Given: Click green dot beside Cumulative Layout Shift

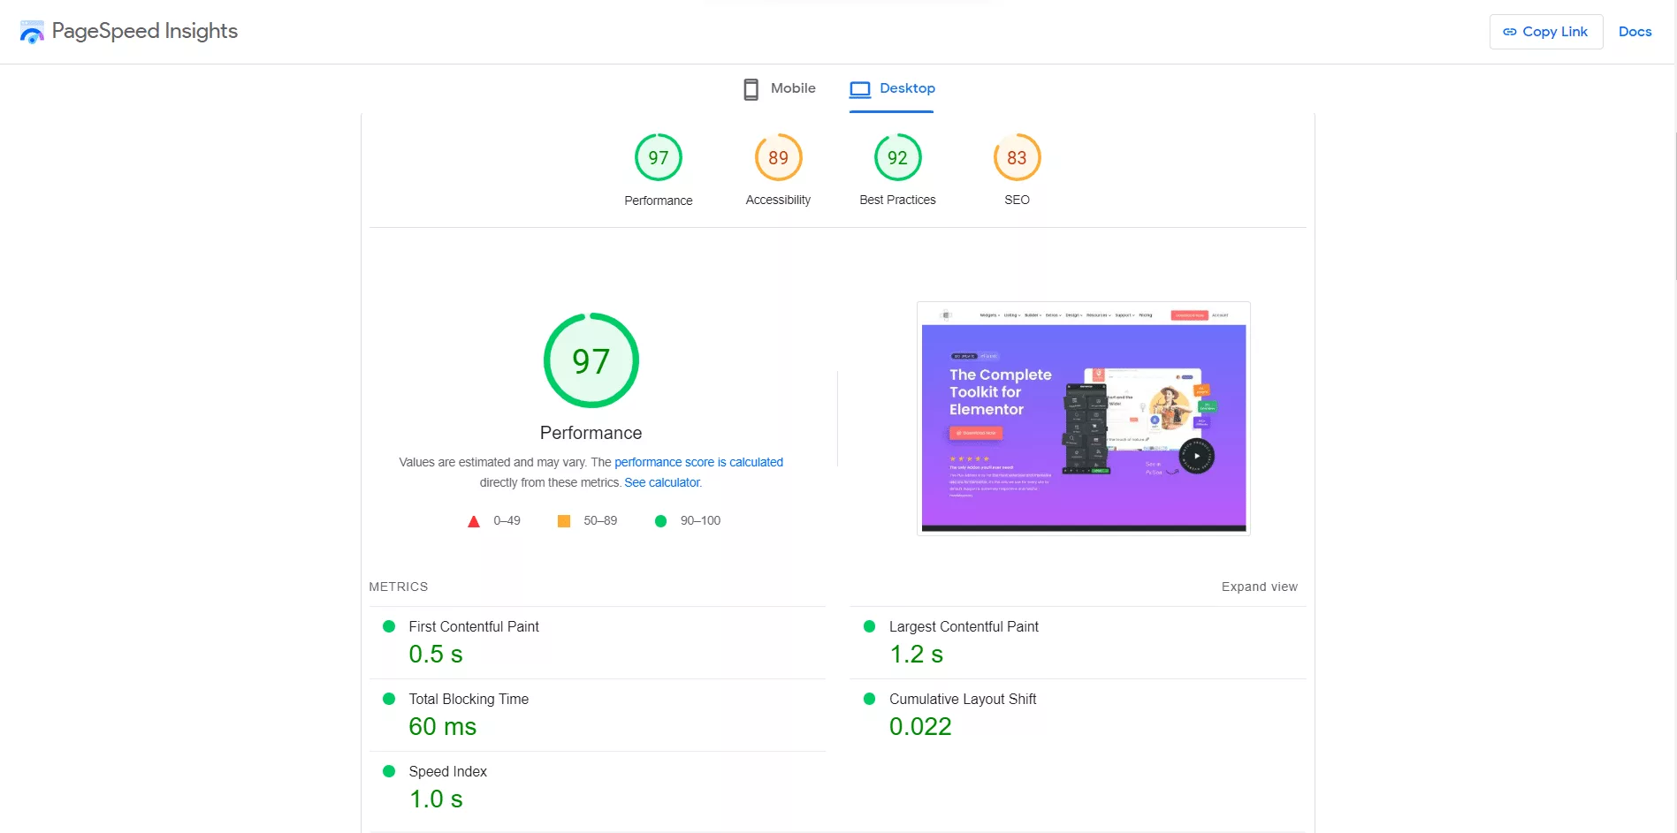Looking at the screenshot, I should pos(870,699).
